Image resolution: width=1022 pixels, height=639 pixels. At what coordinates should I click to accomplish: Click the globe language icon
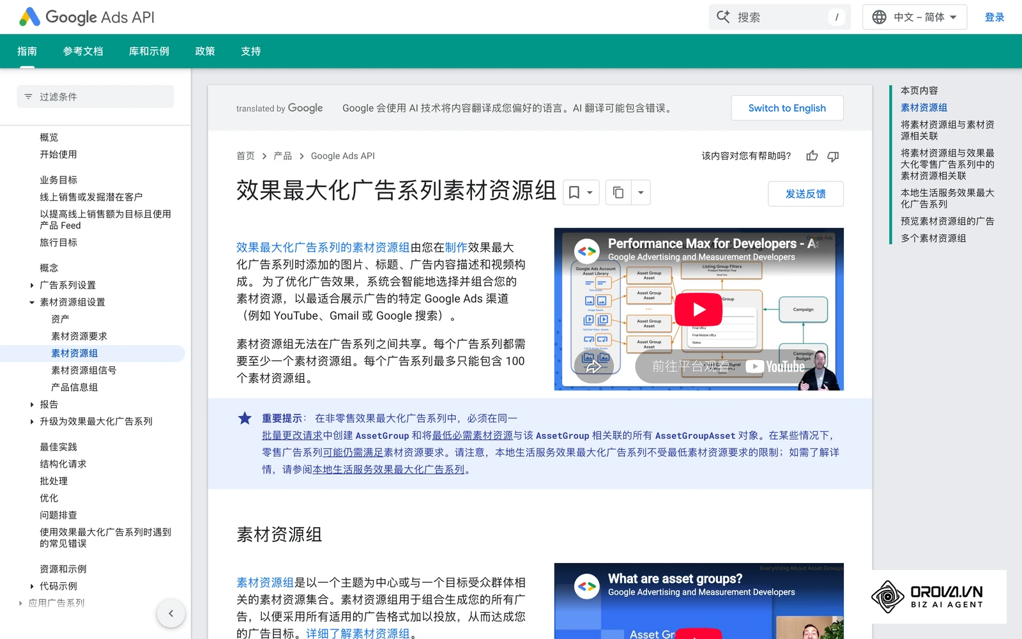click(880, 17)
